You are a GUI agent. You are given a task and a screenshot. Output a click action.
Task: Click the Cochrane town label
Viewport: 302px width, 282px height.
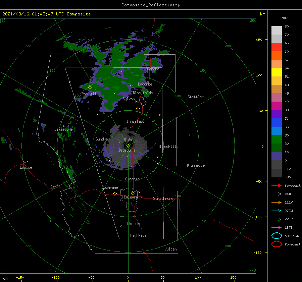pyautogui.click(x=110, y=187)
